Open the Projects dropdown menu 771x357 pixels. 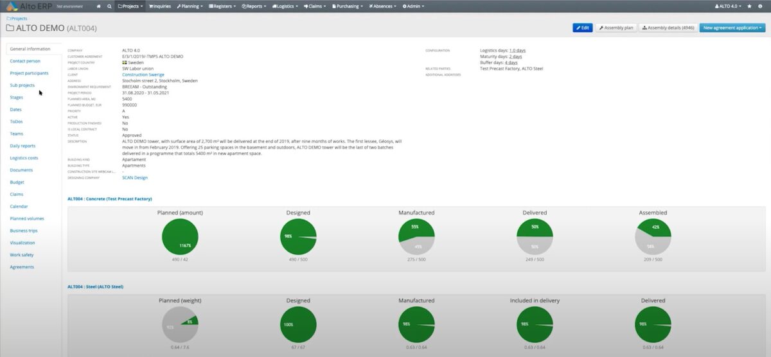[130, 6]
